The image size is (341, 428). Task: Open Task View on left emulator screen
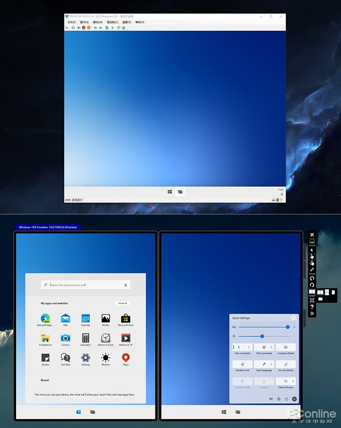coord(93,412)
